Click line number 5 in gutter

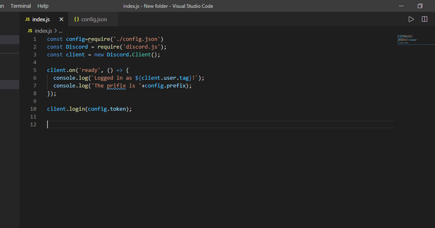point(35,70)
